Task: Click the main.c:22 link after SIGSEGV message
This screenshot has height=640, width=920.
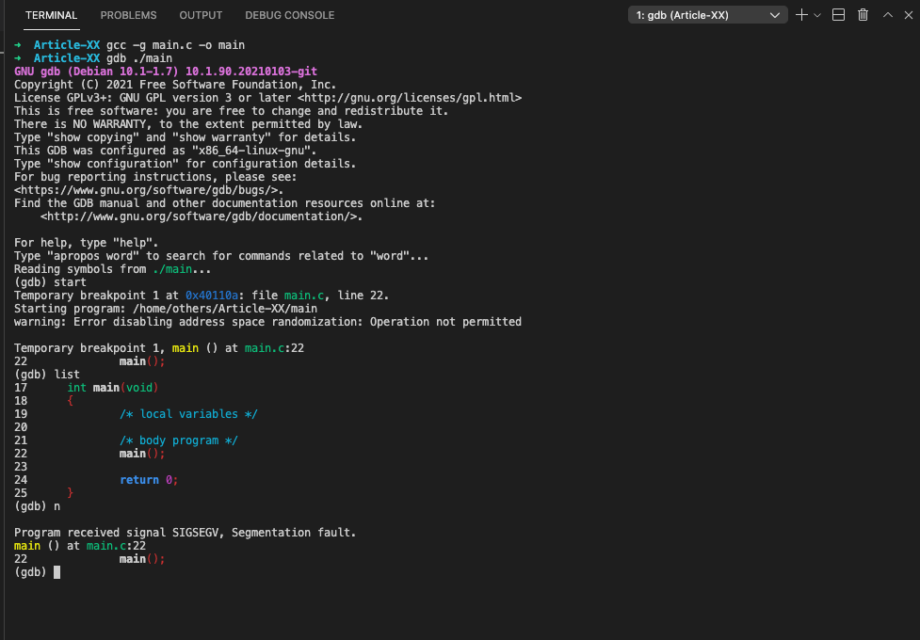Action: click(116, 546)
